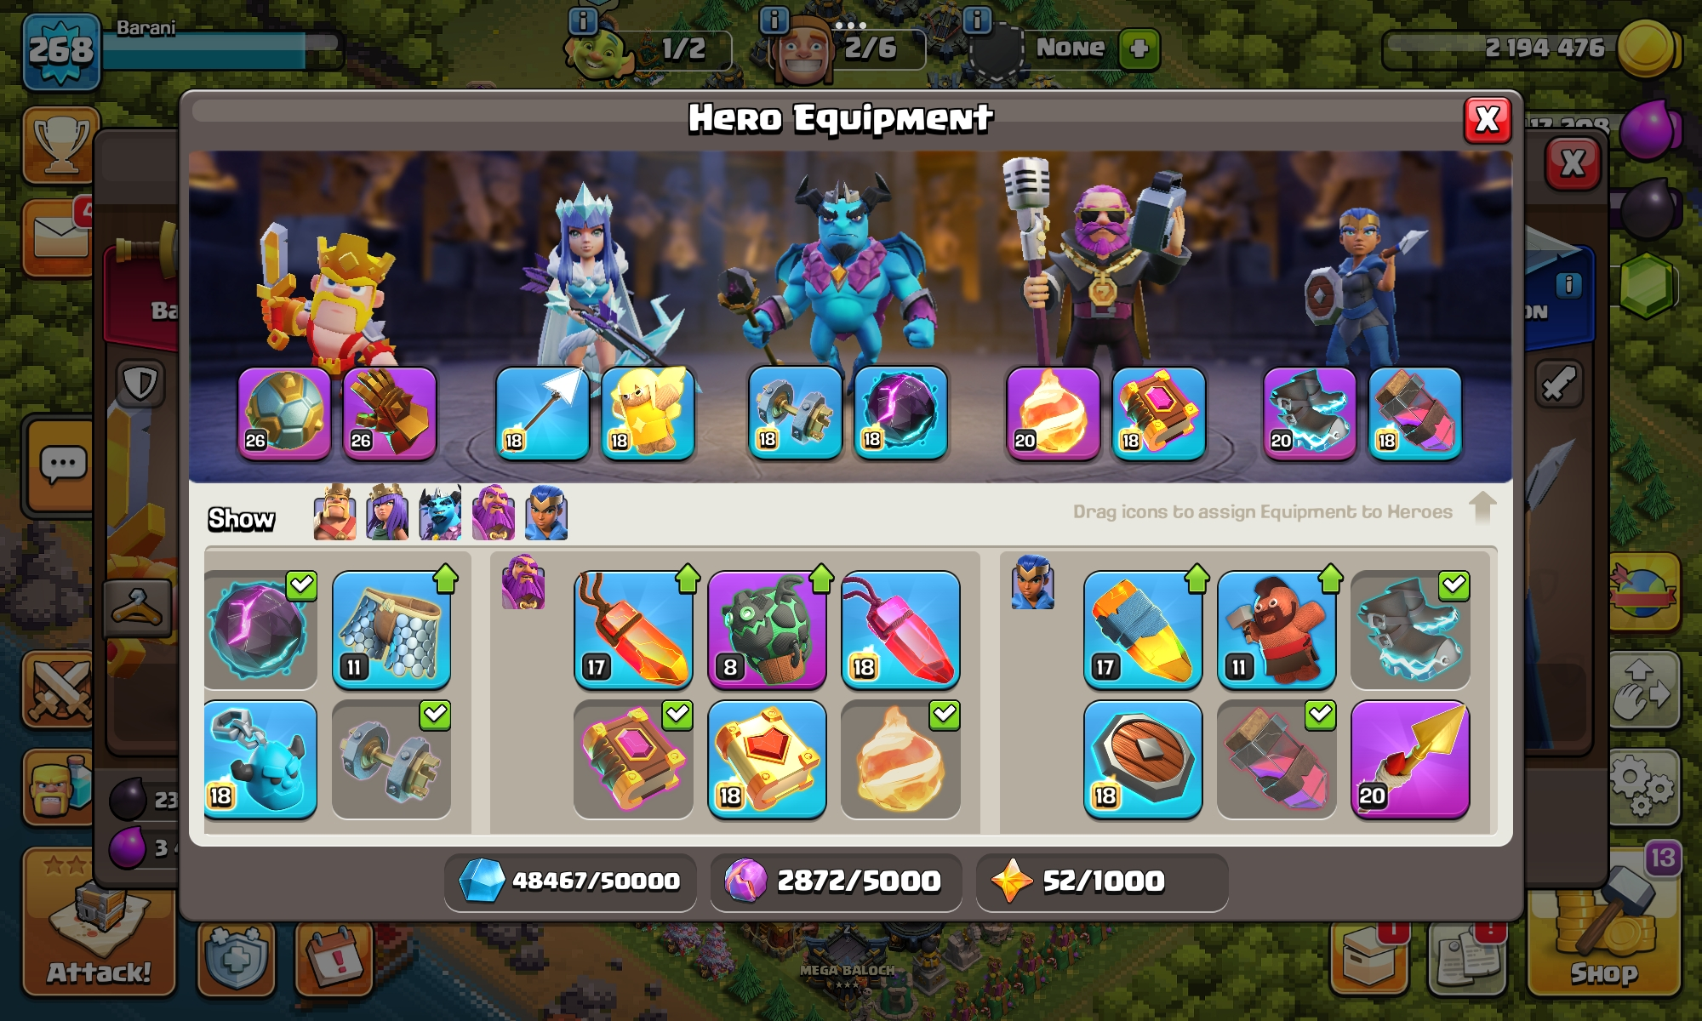Upgrade the Lavaloon Puppet via green arrow
Screen dimensions: 1702x1021
821,579
